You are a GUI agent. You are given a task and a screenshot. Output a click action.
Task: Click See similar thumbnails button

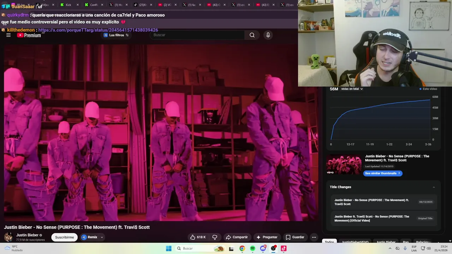click(x=383, y=173)
